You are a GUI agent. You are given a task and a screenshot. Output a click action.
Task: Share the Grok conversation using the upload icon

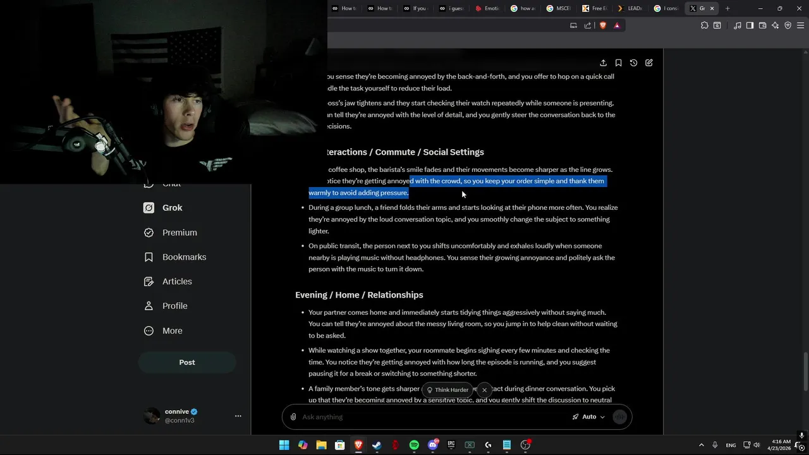[603, 63]
